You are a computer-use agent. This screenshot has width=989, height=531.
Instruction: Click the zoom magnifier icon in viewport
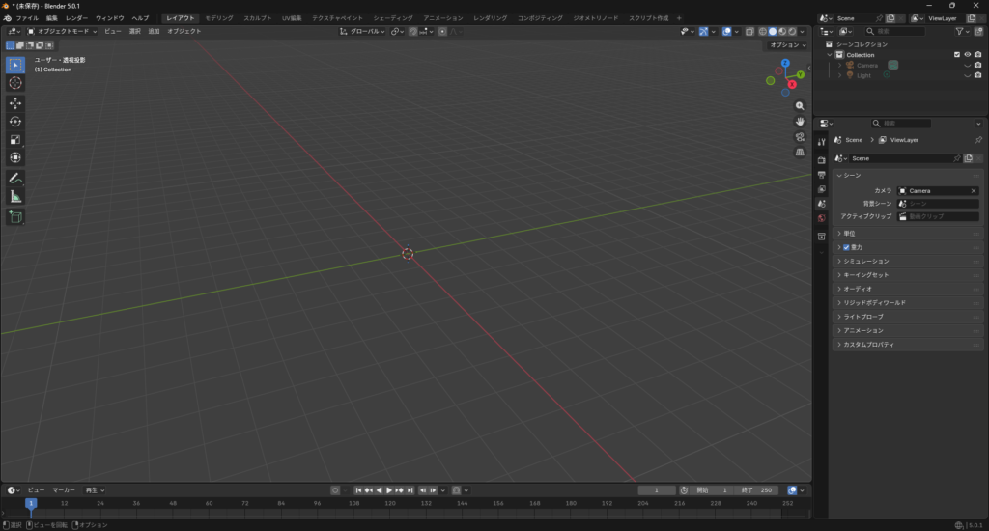click(800, 106)
